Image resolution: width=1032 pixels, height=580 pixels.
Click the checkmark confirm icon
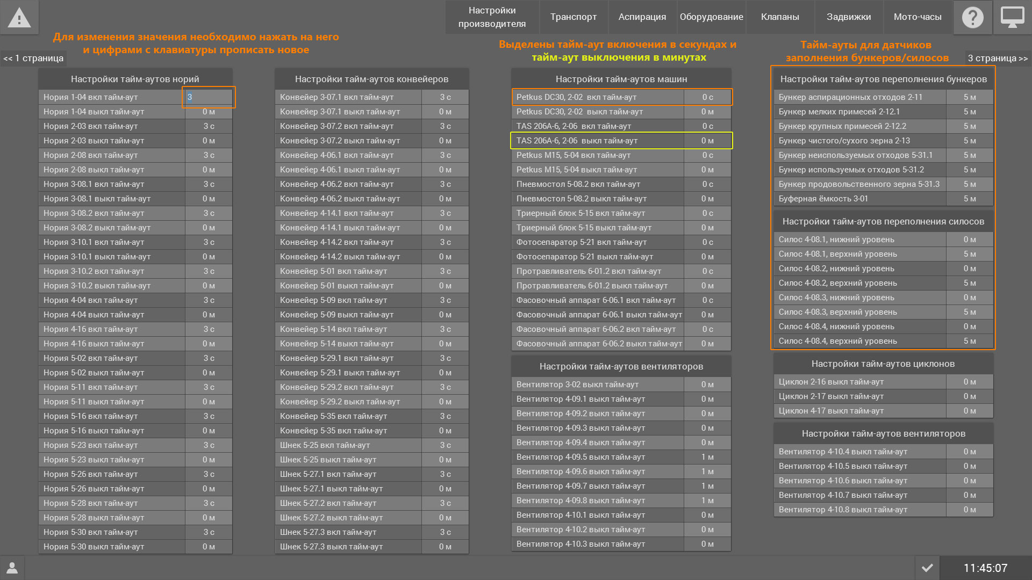point(927,568)
